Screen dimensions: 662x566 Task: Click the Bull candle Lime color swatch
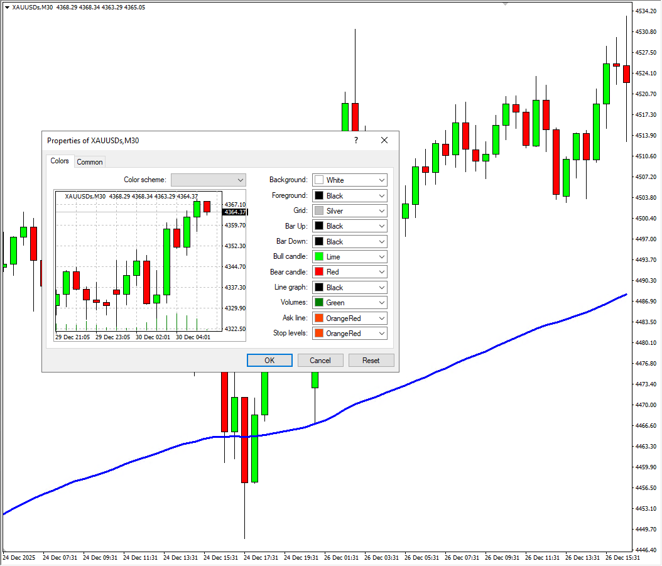tap(319, 257)
